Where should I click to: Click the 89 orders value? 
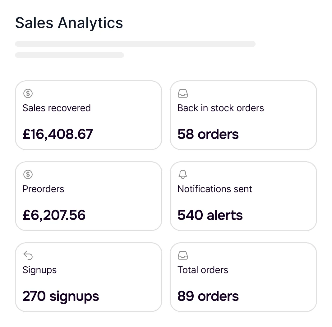pyautogui.click(x=208, y=296)
